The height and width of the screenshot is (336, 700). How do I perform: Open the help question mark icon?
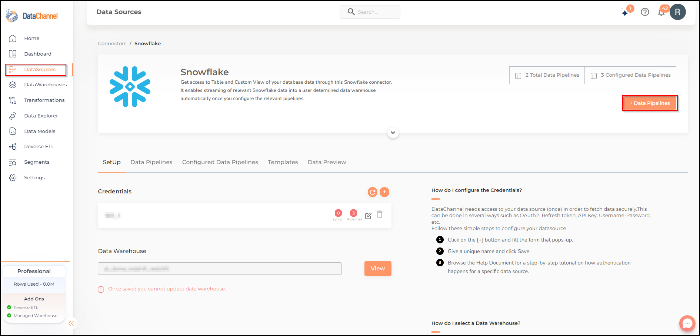645,12
